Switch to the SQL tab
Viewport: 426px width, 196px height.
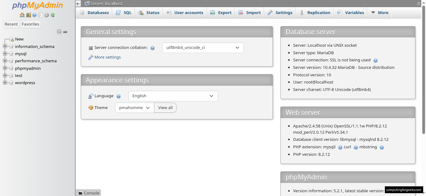point(123,13)
